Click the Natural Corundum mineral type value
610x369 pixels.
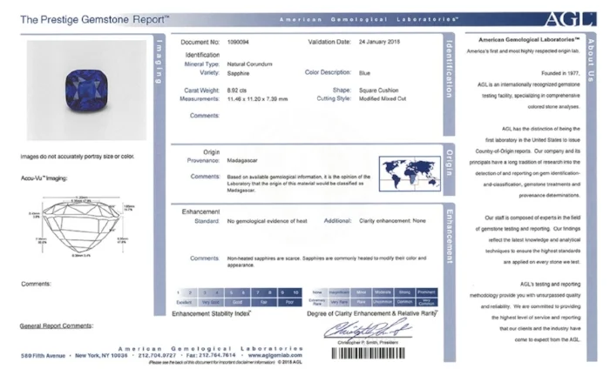tap(250, 64)
